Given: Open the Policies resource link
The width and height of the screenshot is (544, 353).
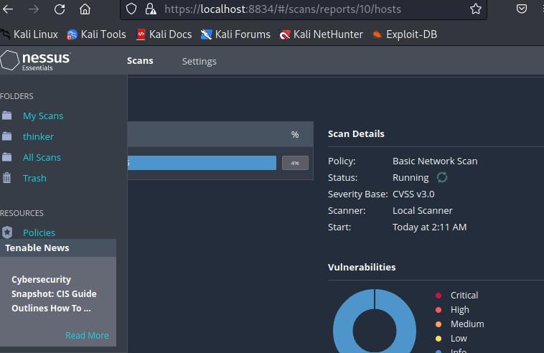Looking at the screenshot, I should pyautogui.click(x=39, y=232).
